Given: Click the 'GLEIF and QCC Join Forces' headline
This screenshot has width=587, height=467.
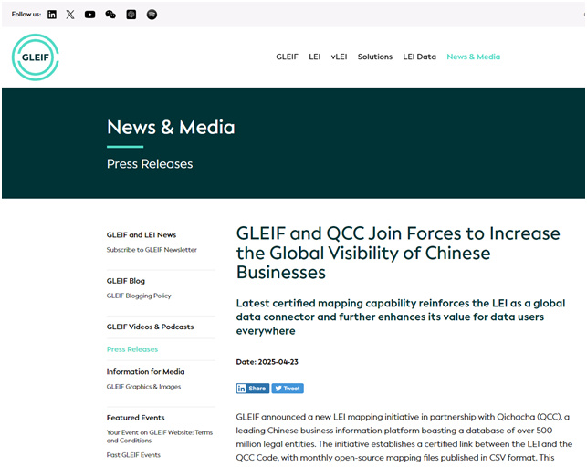Looking at the screenshot, I should (398, 253).
